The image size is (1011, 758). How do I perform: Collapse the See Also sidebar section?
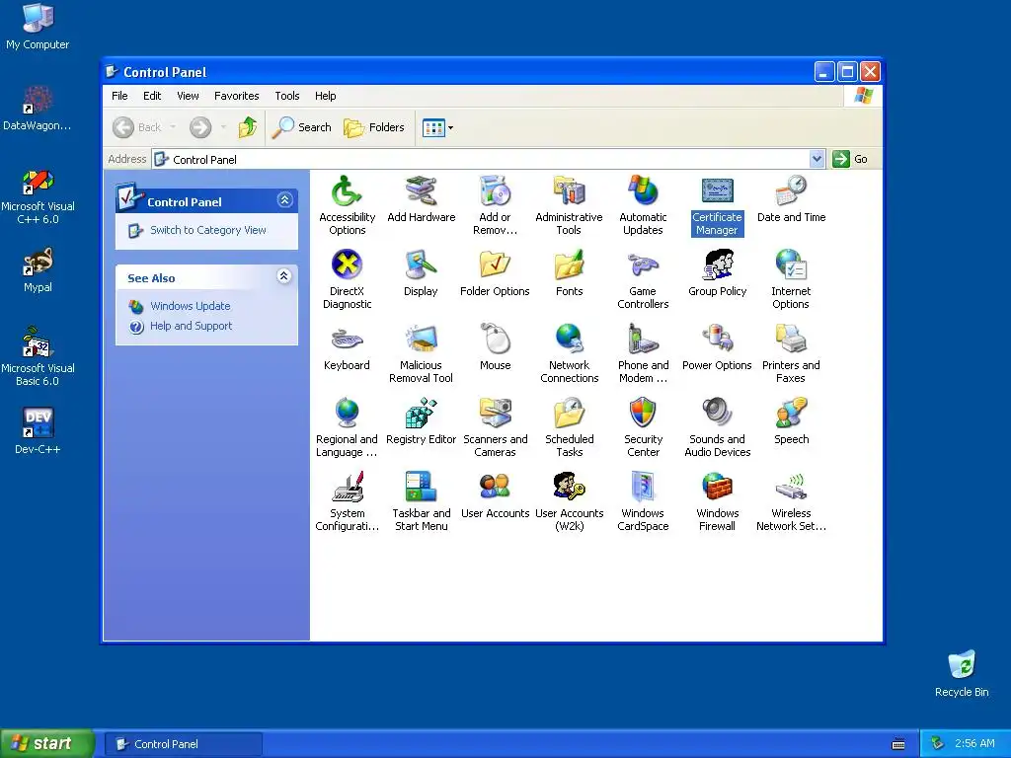283,276
